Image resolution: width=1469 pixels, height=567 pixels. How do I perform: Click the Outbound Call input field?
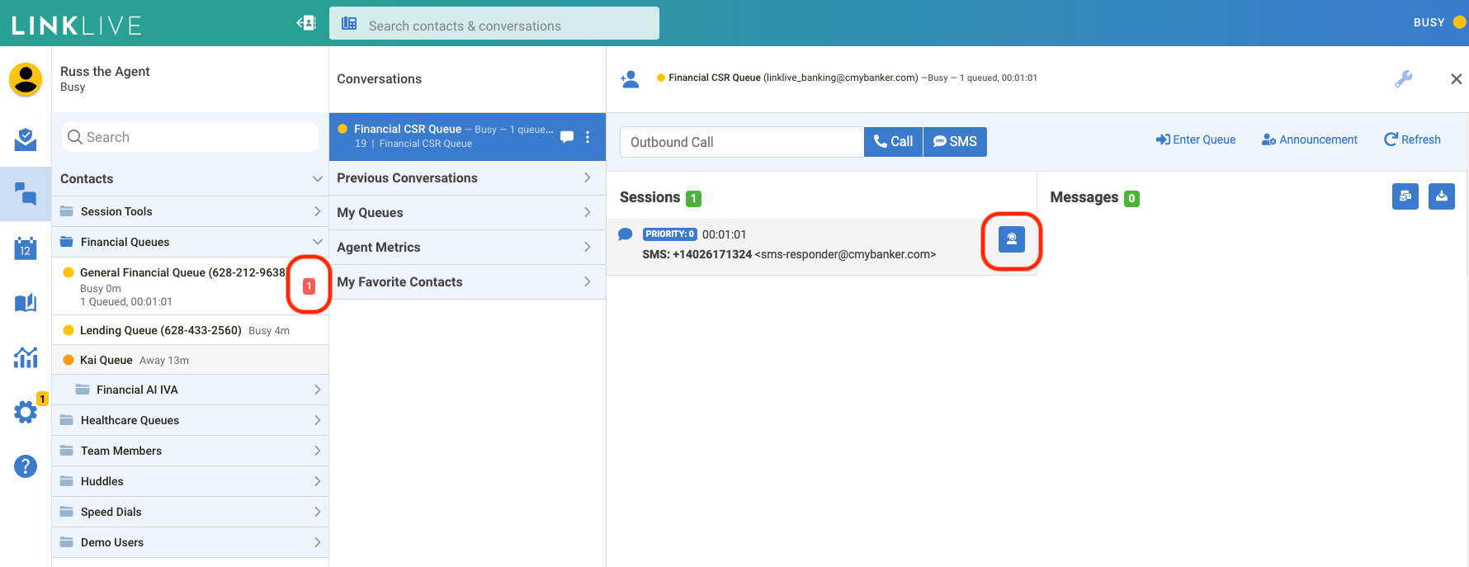741,142
